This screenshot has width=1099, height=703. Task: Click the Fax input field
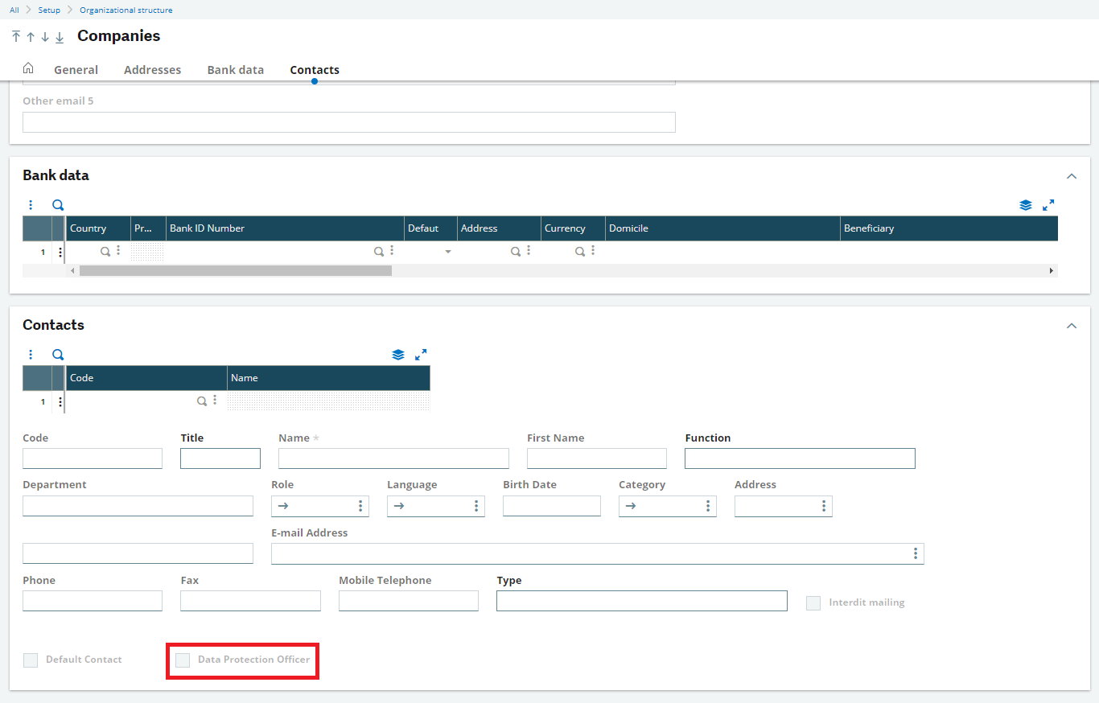click(x=250, y=601)
